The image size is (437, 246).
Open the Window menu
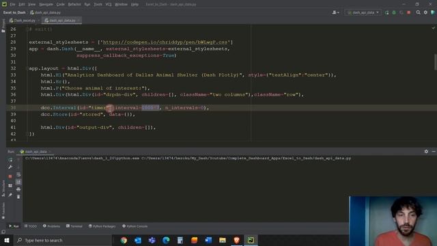[122, 5]
